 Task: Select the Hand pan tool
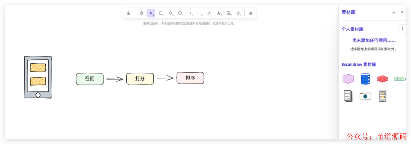pos(141,13)
